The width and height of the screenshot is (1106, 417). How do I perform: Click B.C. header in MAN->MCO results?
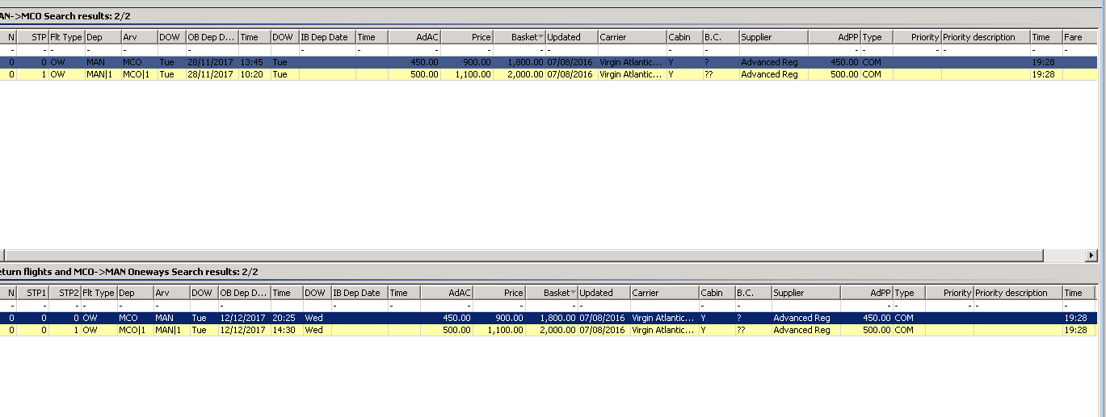[x=721, y=37]
